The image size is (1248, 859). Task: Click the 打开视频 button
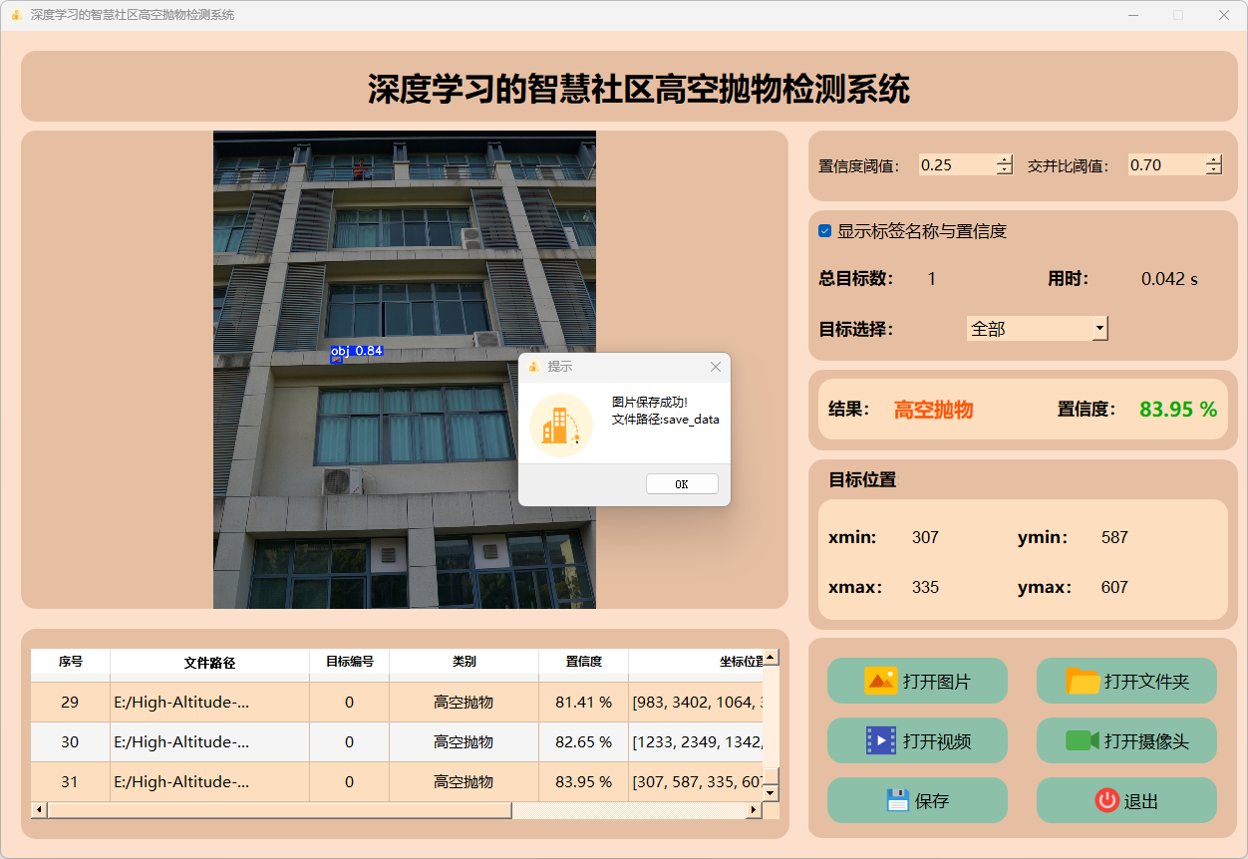[x=917, y=740]
